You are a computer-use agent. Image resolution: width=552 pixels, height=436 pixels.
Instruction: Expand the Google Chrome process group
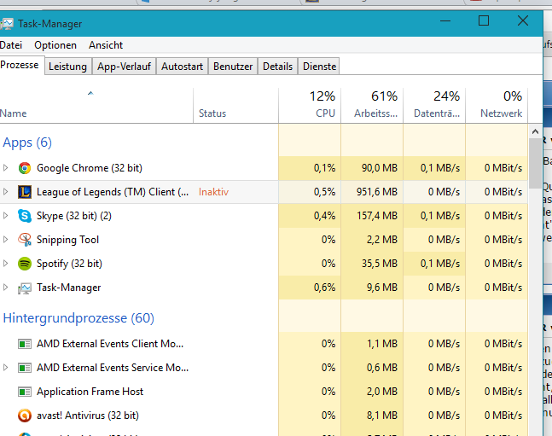click(5, 167)
